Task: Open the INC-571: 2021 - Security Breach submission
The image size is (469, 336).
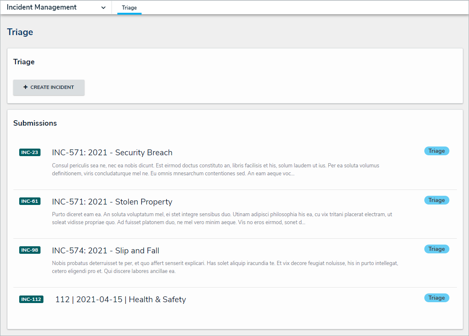Action: [112, 152]
